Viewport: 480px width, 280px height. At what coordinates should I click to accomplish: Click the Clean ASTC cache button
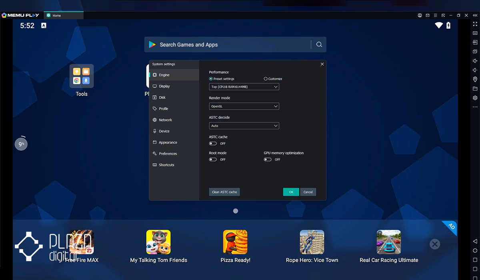coord(224,192)
